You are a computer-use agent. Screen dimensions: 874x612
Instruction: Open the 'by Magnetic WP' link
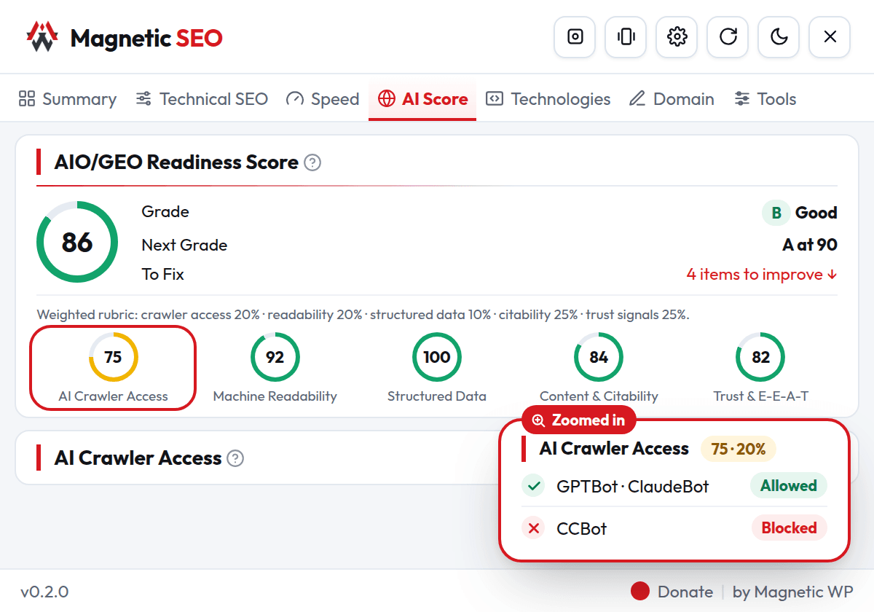tap(793, 592)
